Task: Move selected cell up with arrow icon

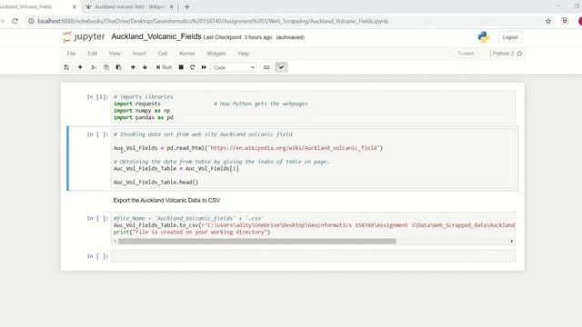Action: click(133, 67)
